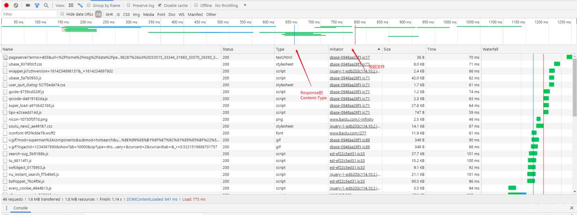
Task: Clear the network log
Action: click(16, 5)
